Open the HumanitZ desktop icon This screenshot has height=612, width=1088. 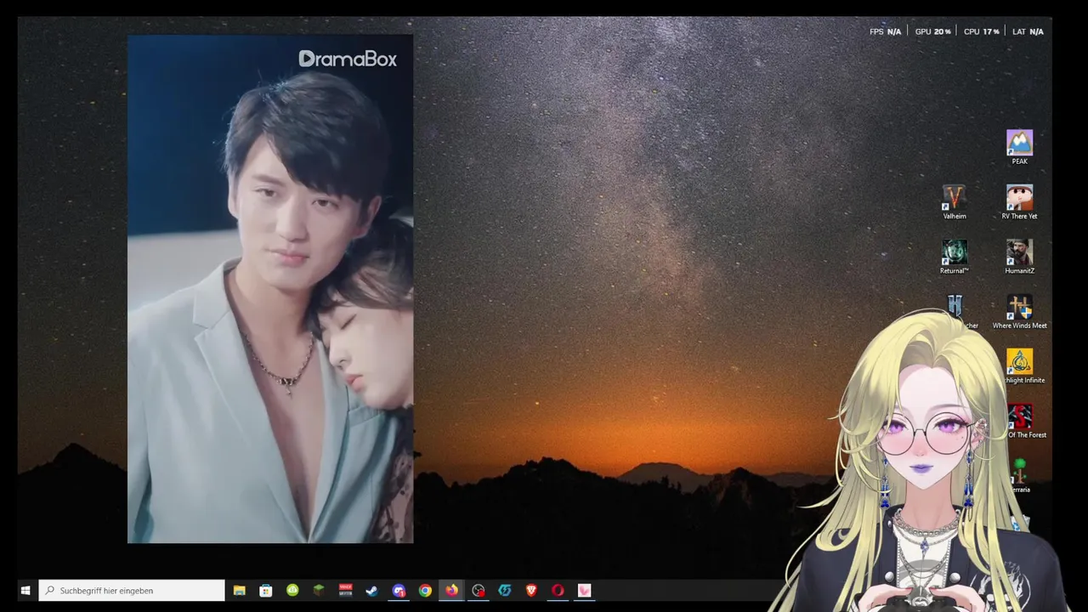pos(1019,257)
